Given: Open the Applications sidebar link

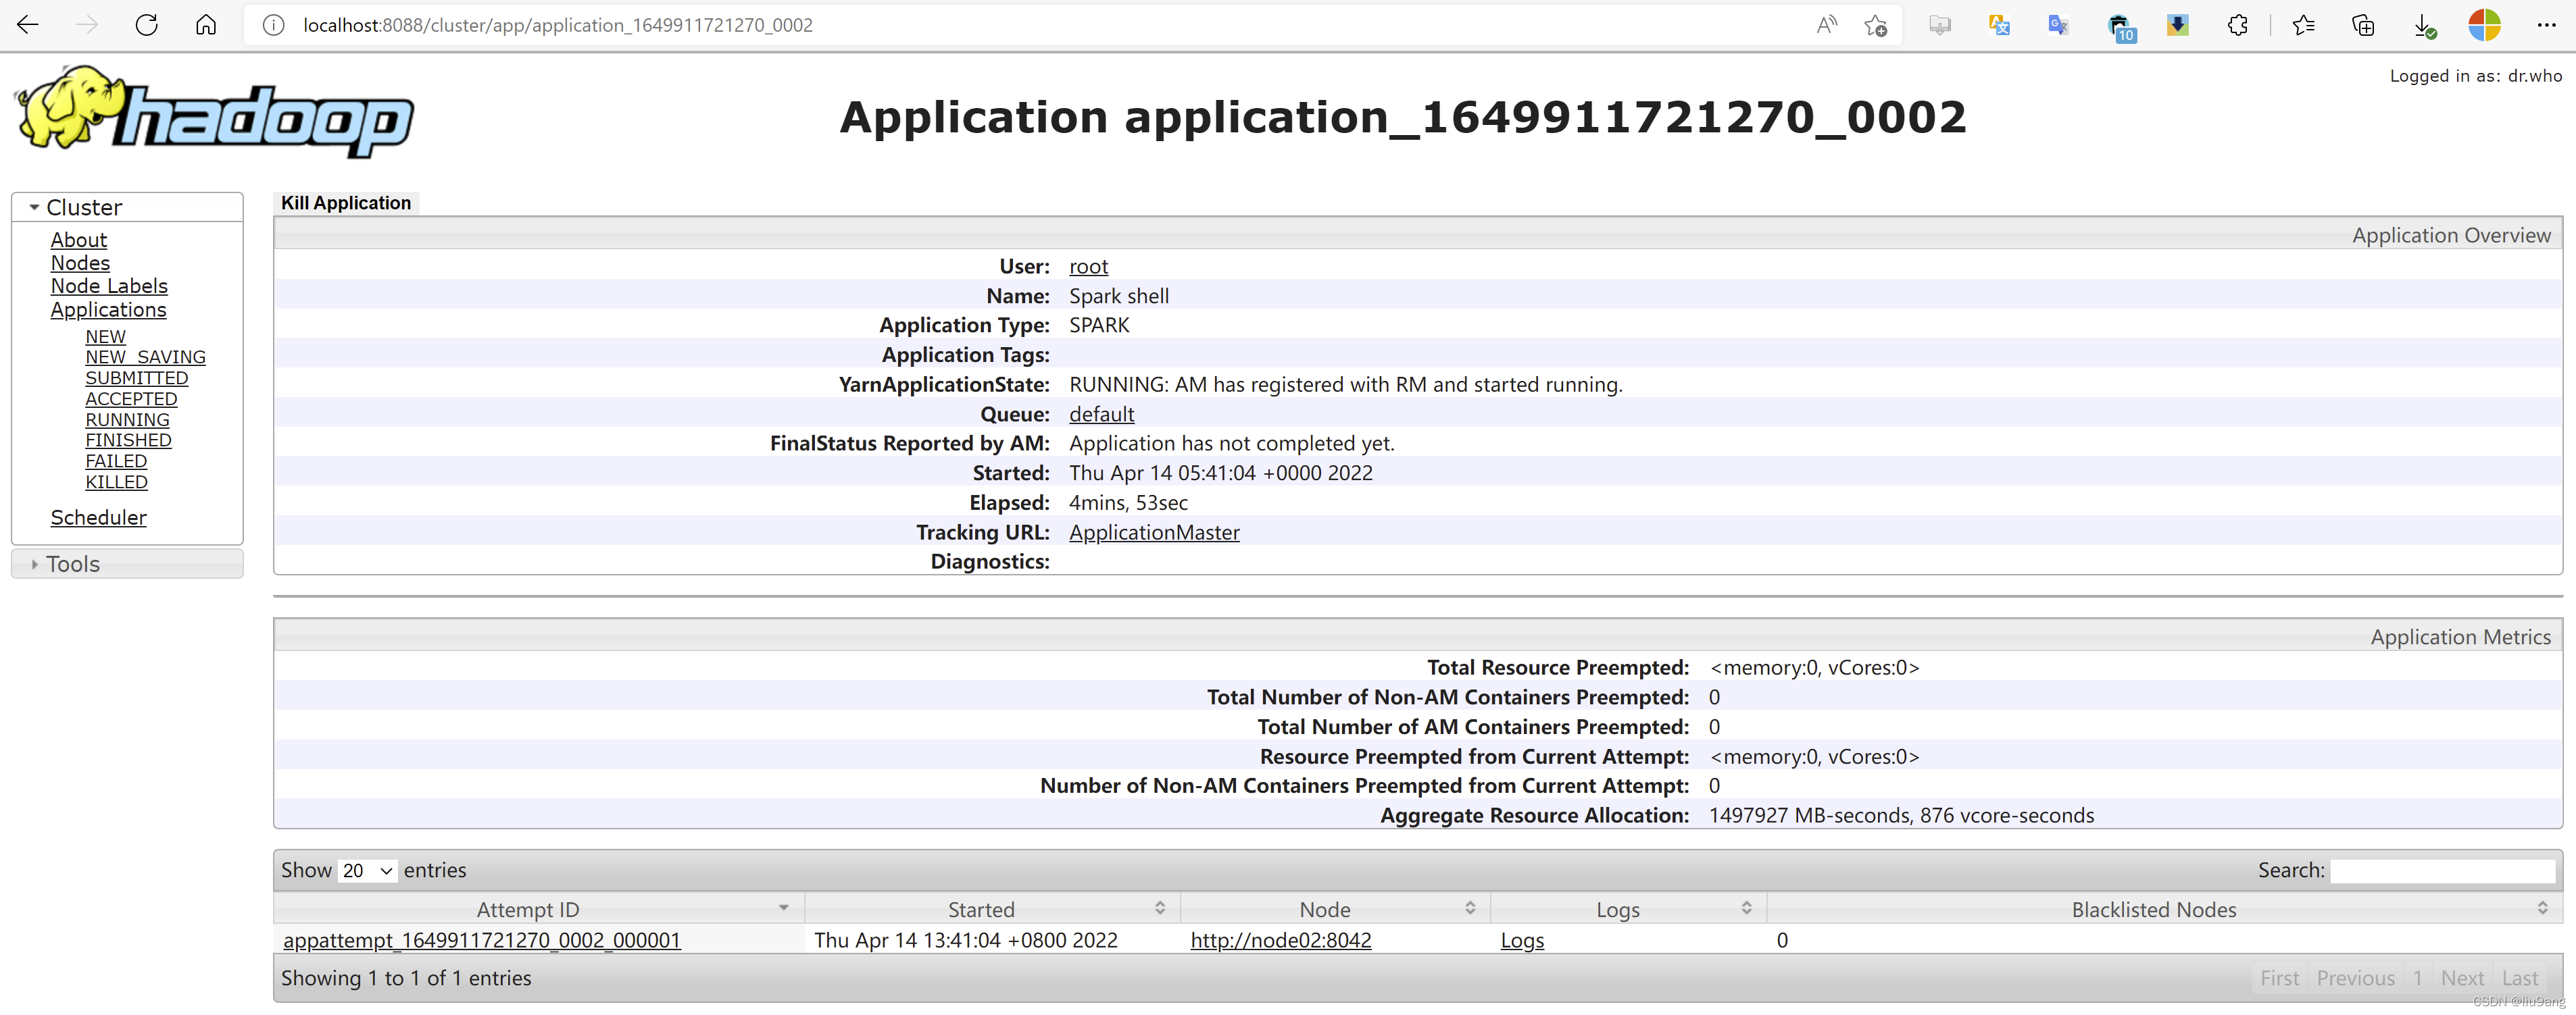Looking at the screenshot, I should (x=108, y=310).
